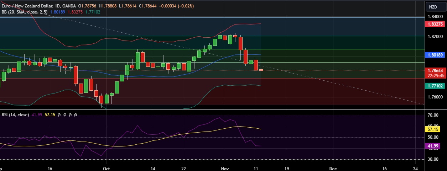This screenshot has width=447, height=171.
Task: Click the 1.76000 price scale value
Action: pyautogui.click(x=435, y=97)
